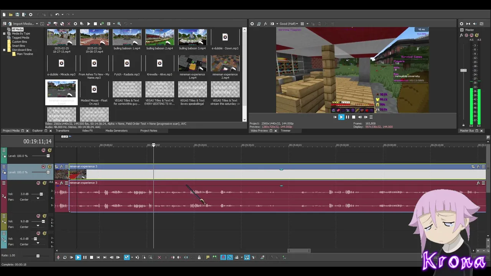This screenshot has width=491, height=276.
Task: Switch to the Media Generators tab
Action: [116, 131]
